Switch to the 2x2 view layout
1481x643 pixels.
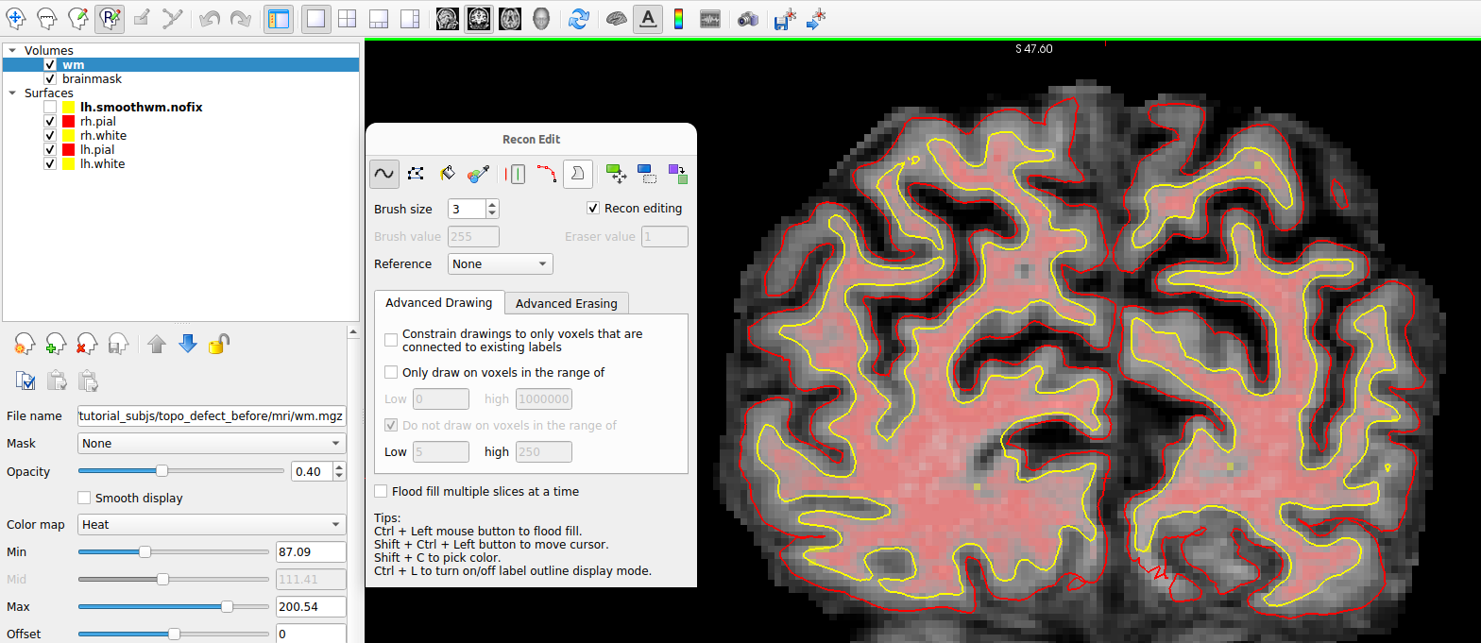pyautogui.click(x=348, y=18)
